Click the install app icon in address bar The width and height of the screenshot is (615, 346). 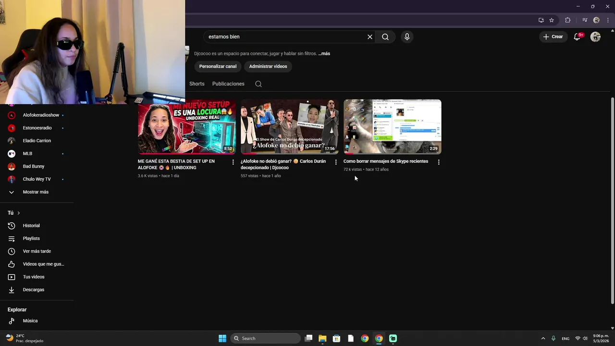[541, 20]
